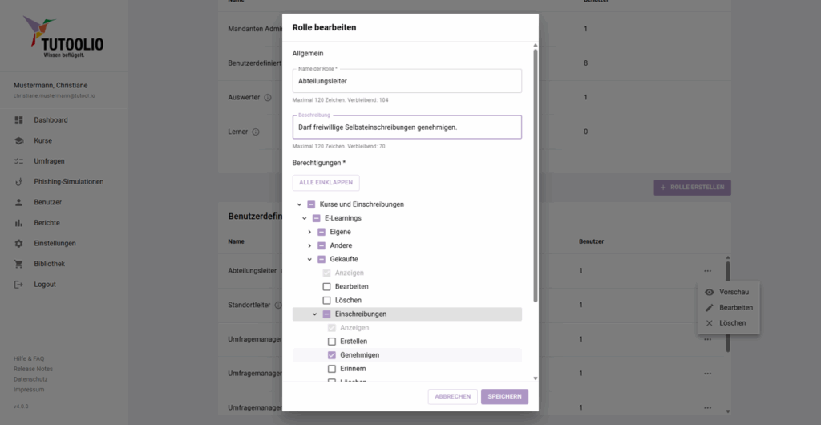
Task: Open three-dot menu for Standortleiter row
Action: pyautogui.click(x=708, y=305)
